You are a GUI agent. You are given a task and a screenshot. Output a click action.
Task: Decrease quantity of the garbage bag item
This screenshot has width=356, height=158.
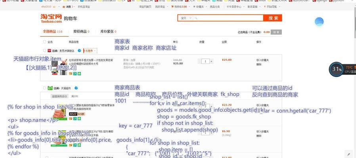199,61
